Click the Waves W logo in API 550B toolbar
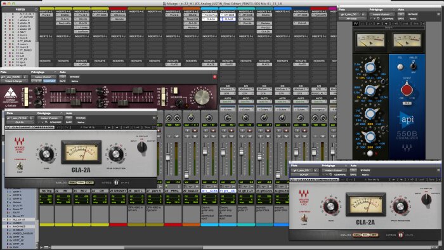The width and height of the screenshot is (444, 250). tap(356, 23)
